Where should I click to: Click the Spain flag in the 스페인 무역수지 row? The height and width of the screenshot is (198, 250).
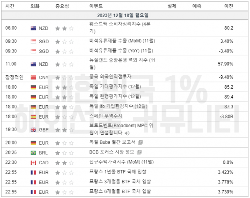[33, 117]
